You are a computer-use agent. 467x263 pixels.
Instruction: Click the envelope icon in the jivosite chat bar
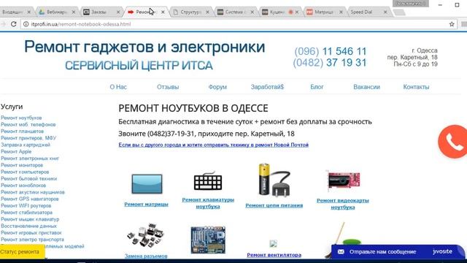[341, 251]
